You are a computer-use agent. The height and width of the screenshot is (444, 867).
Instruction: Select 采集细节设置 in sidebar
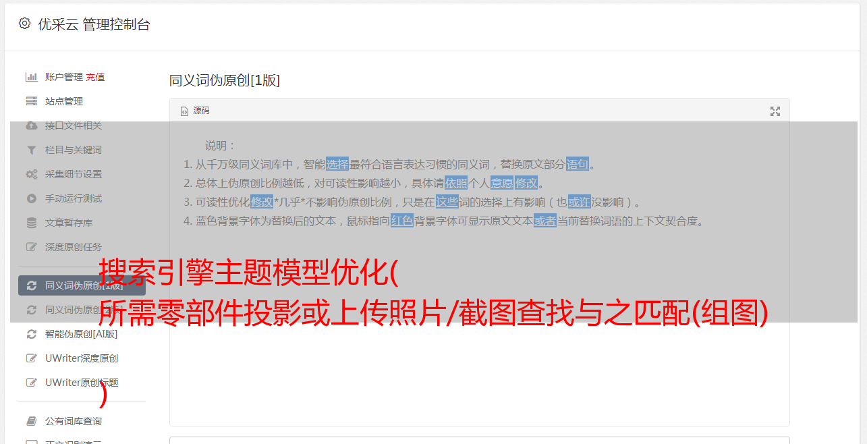point(74,174)
